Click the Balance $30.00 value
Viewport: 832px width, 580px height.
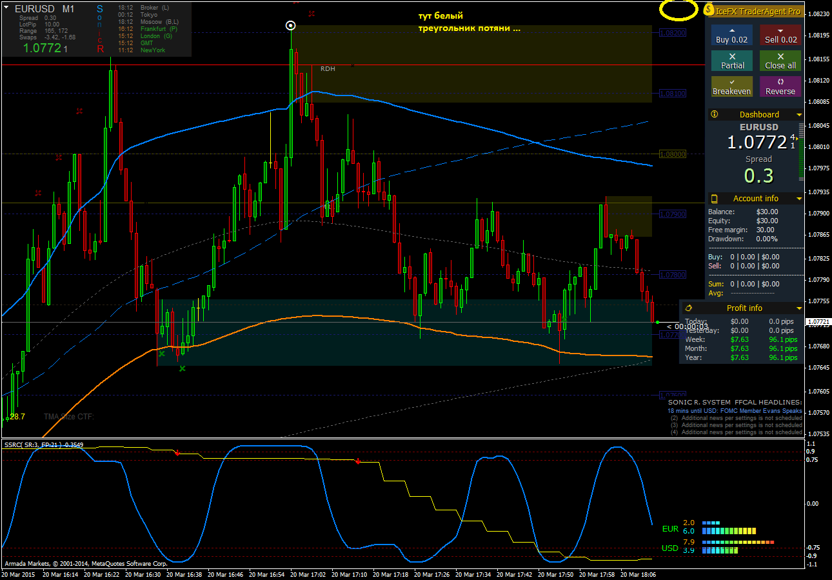click(767, 212)
